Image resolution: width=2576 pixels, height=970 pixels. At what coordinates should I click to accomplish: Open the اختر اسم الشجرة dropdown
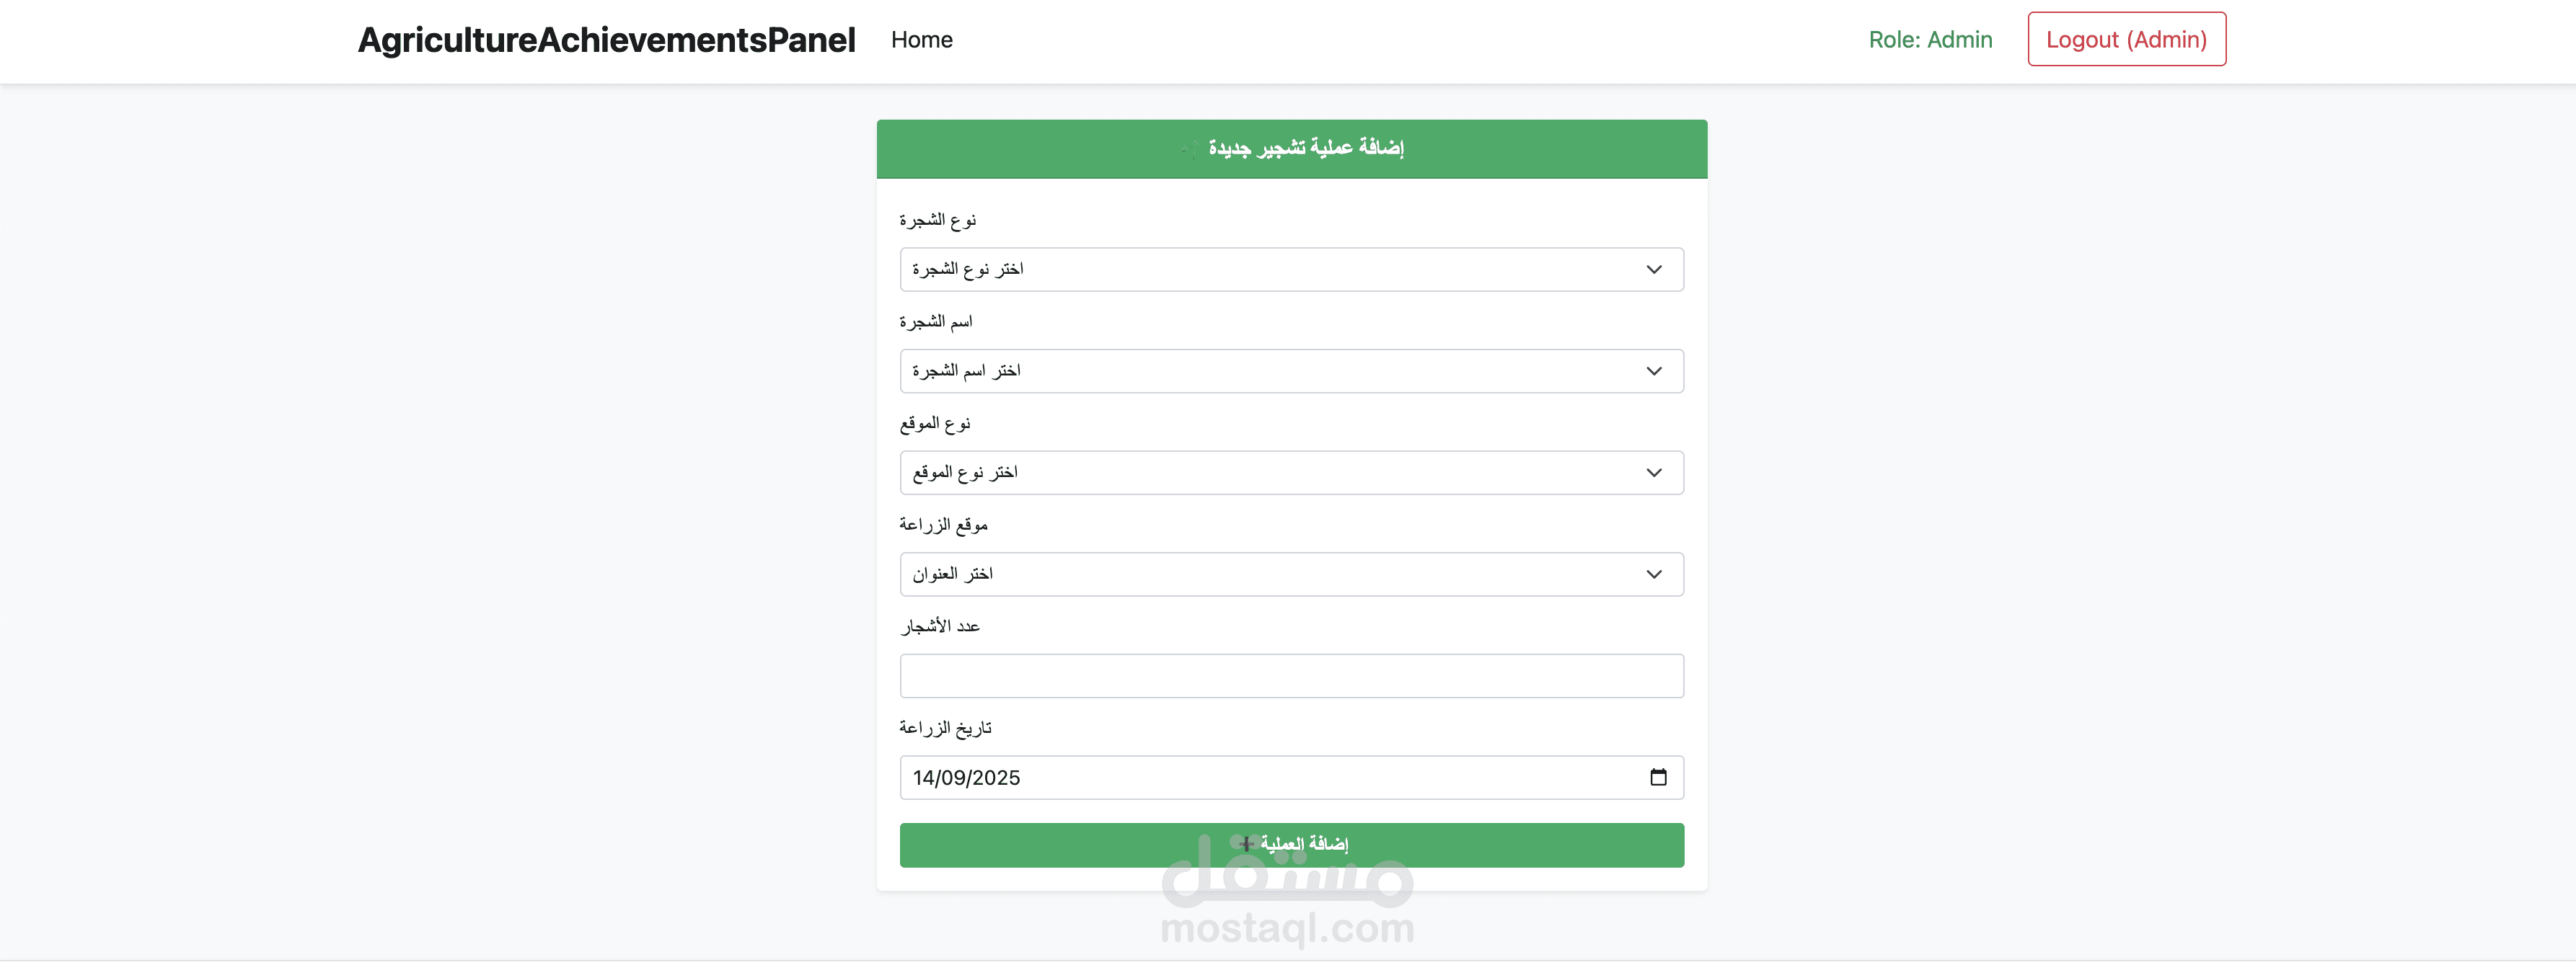click(1290, 370)
